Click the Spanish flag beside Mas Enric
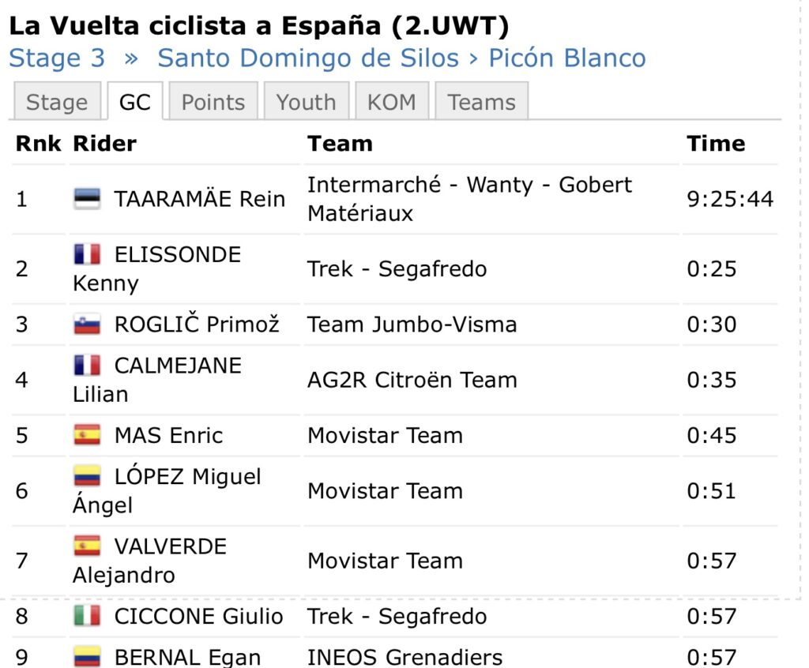 87,435
